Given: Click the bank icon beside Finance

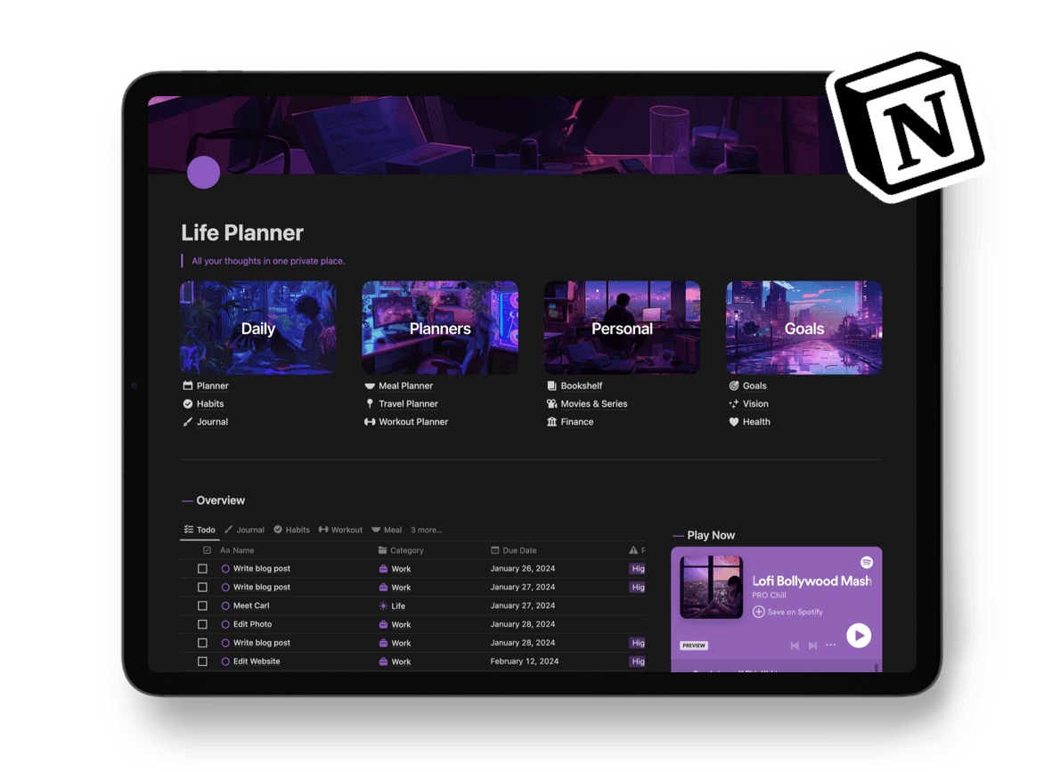Looking at the screenshot, I should [551, 422].
